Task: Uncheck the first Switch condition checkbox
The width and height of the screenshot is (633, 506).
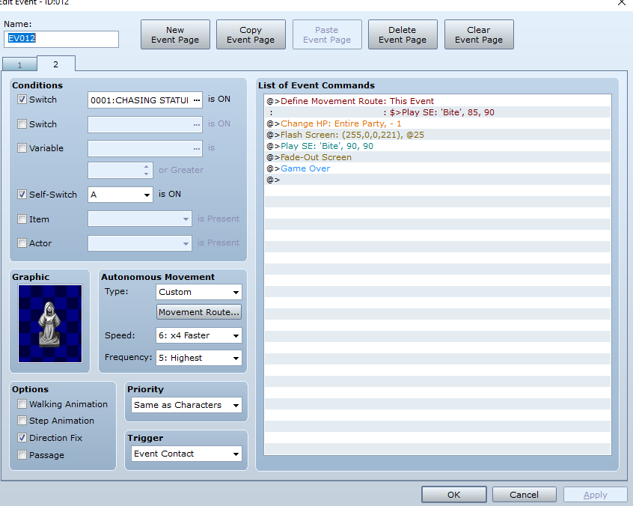Action: [22, 100]
